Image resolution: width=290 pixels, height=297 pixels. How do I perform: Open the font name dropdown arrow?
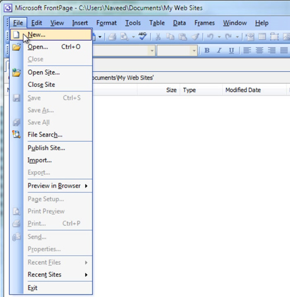tap(152, 50)
